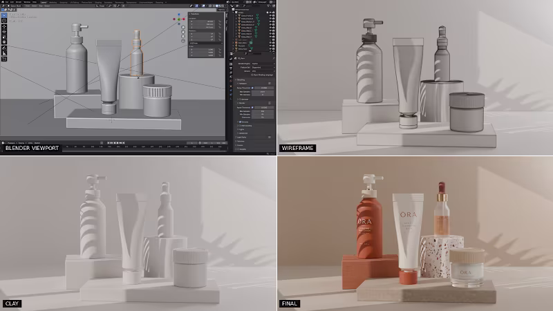
Task: Toggle the camera view gizmo button
Action: (183, 37)
